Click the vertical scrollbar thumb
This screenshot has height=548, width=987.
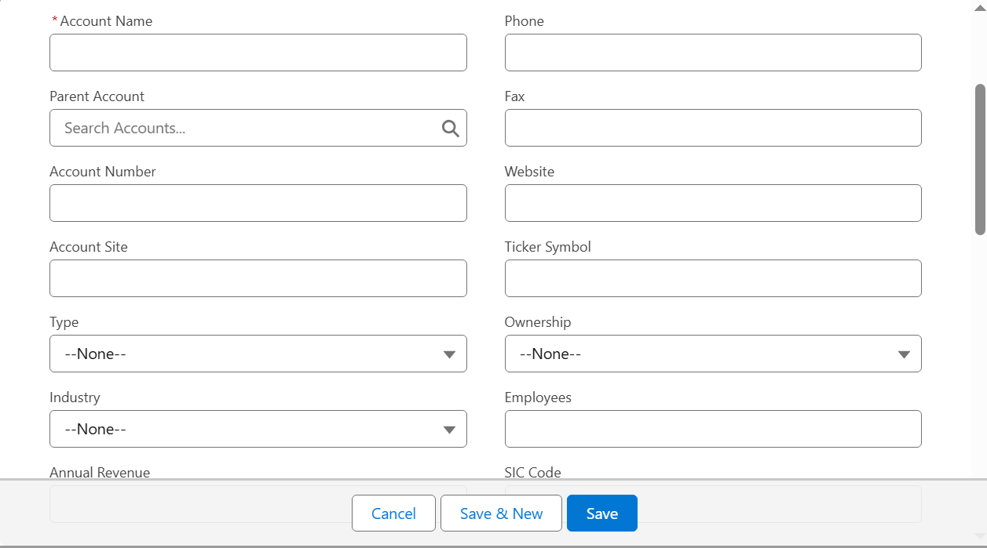tap(980, 159)
